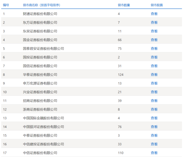Click the quantity 110 for 中信证券
Screen dimensions: 184x160
(121, 153)
